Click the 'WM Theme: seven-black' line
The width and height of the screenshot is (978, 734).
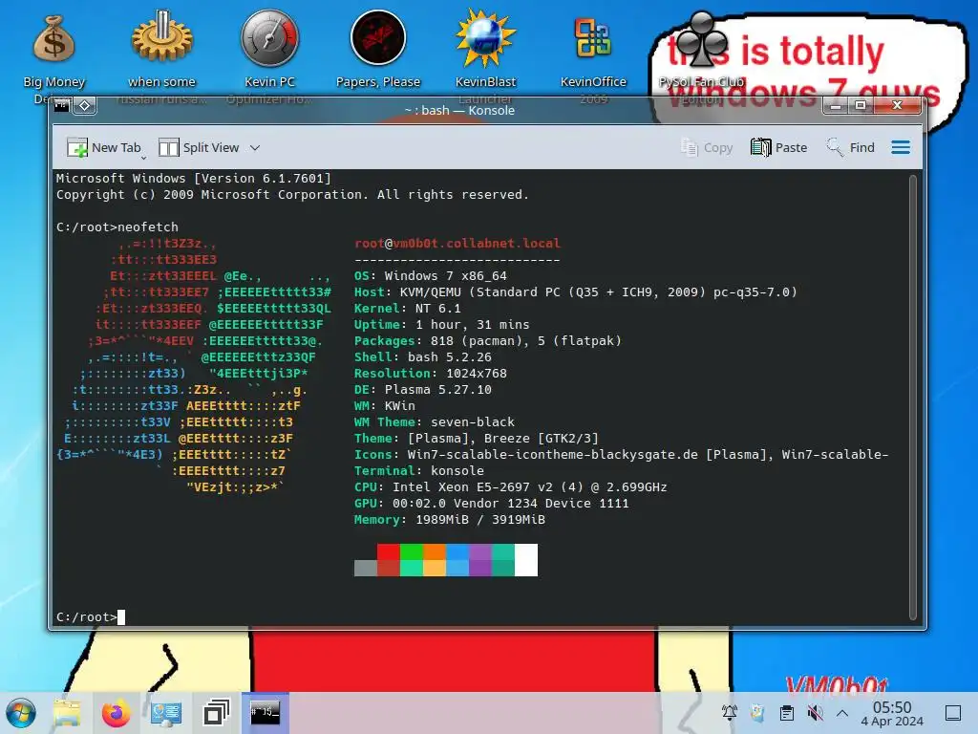(x=435, y=421)
